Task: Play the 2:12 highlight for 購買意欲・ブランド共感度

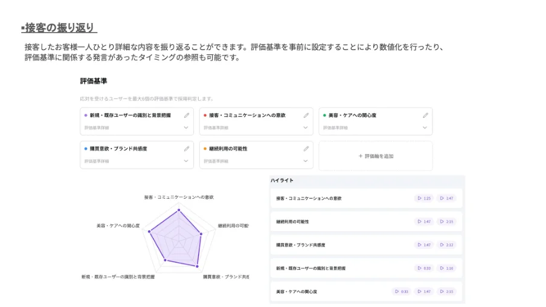Action: point(446,245)
